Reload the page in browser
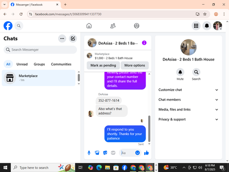Screen dimensions: 229x172 coord(21,14)
